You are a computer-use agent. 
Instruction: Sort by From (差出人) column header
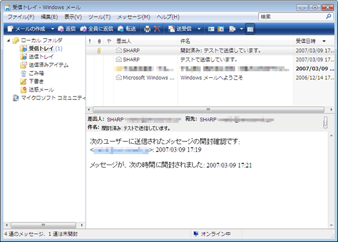(x=146, y=41)
